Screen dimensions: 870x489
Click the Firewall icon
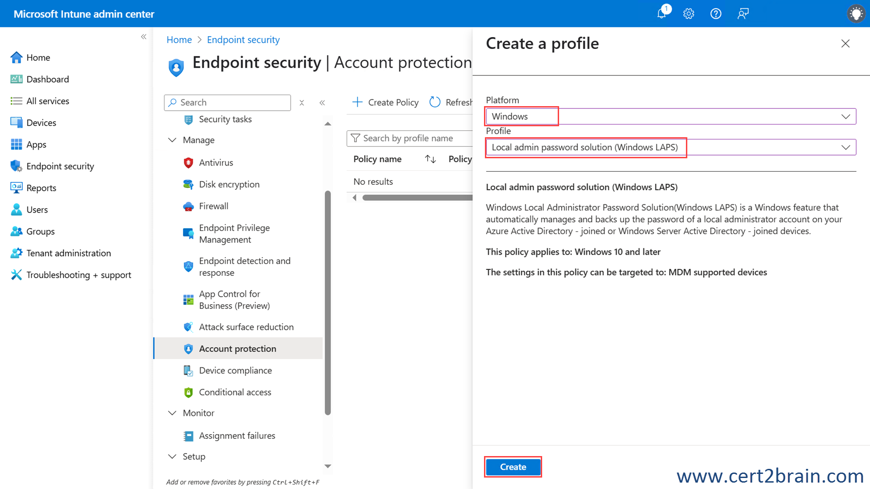point(188,206)
